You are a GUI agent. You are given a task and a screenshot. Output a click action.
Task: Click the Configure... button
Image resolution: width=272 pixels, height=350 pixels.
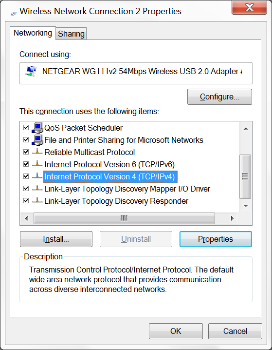219,97
